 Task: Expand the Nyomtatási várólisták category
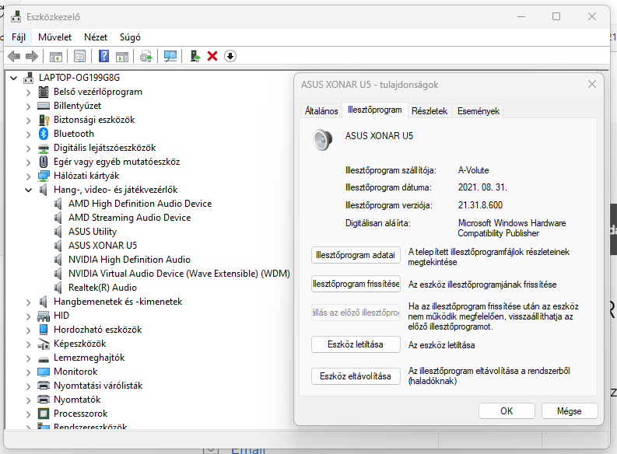(28, 386)
